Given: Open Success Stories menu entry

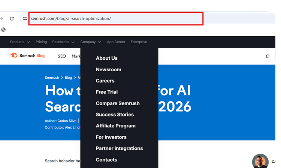Looking at the screenshot, I should pyautogui.click(x=115, y=115).
